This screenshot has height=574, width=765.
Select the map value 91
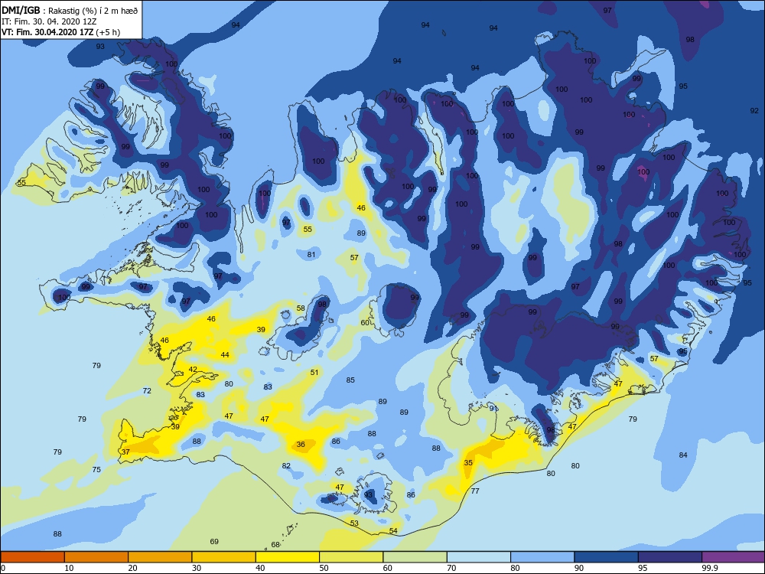[493, 409]
